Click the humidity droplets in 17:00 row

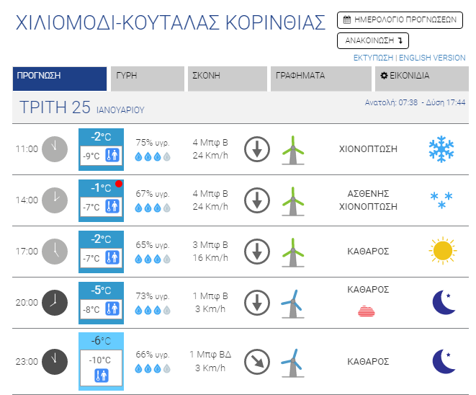153,259
